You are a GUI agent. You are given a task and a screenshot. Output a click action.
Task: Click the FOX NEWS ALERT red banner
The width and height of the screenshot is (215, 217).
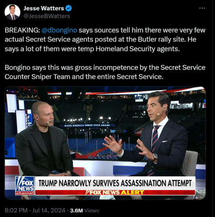point(115,192)
